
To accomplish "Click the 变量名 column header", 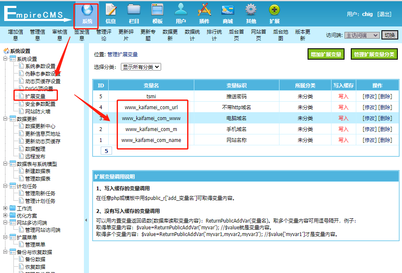I will pyautogui.click(x=151, y=85).
